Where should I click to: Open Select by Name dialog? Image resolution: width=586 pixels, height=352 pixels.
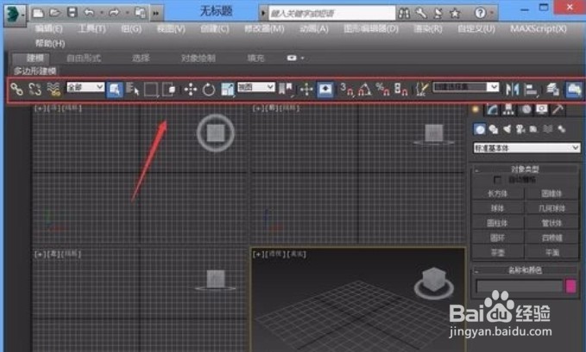(132, 90)
